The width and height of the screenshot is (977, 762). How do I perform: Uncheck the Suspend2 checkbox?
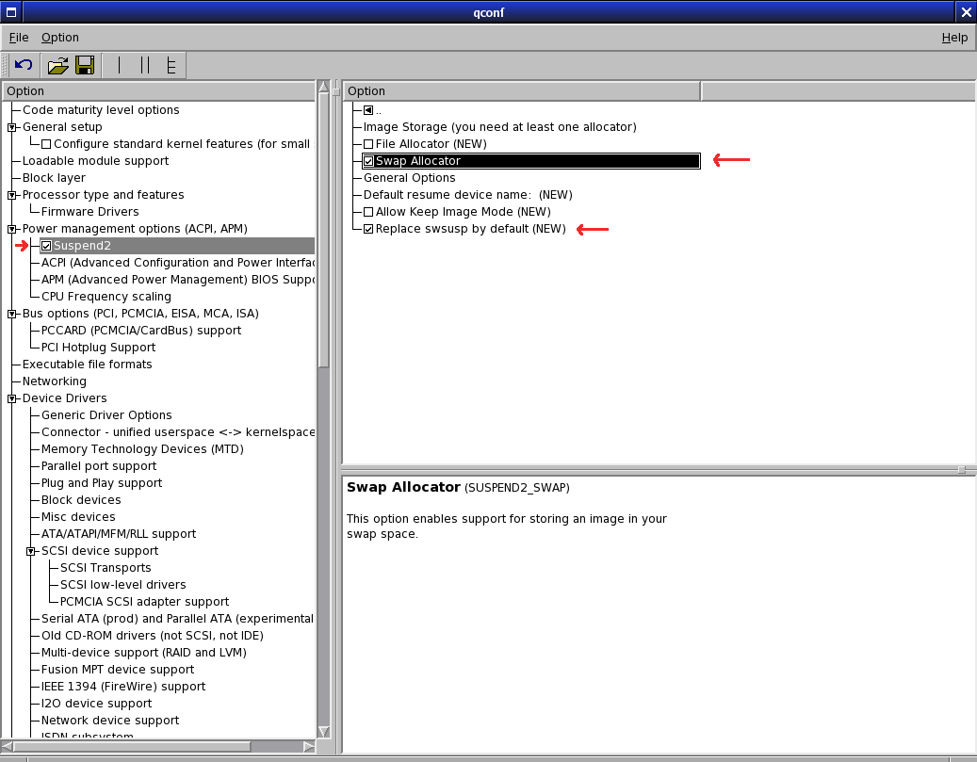[x=46, y=246]
